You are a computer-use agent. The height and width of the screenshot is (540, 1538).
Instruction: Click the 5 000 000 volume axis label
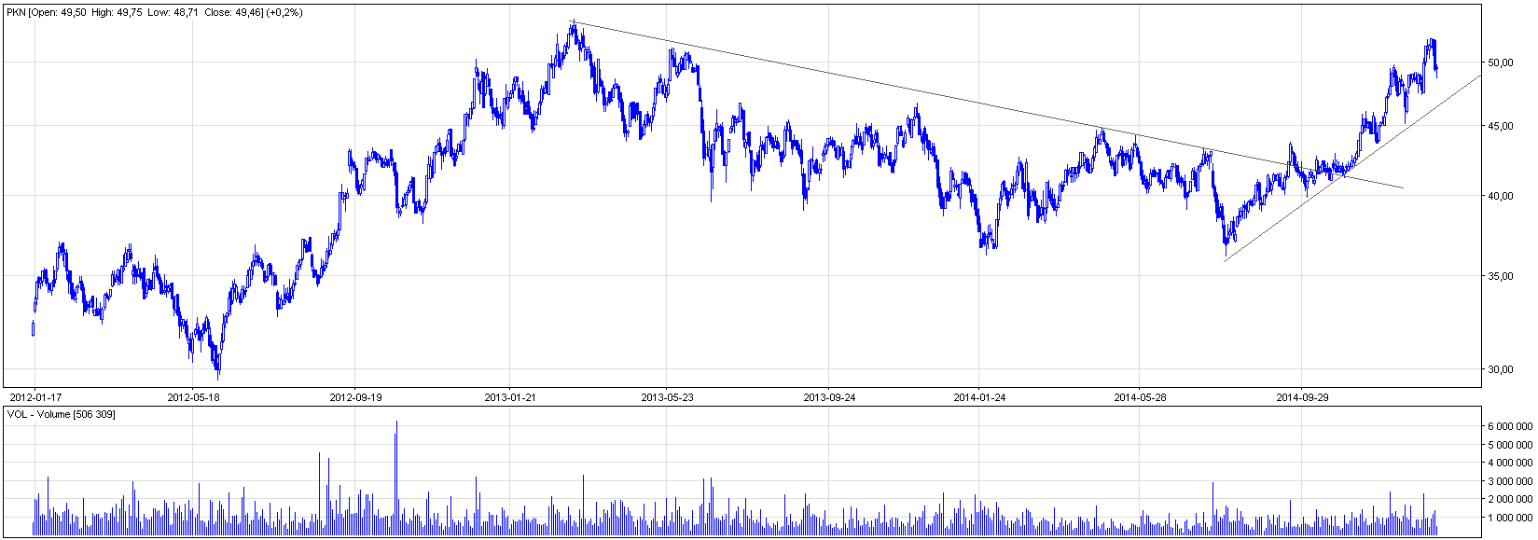[1510, 445]
